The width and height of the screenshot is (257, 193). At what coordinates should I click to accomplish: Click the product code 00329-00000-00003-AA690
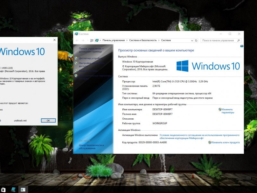coord(153,142)
